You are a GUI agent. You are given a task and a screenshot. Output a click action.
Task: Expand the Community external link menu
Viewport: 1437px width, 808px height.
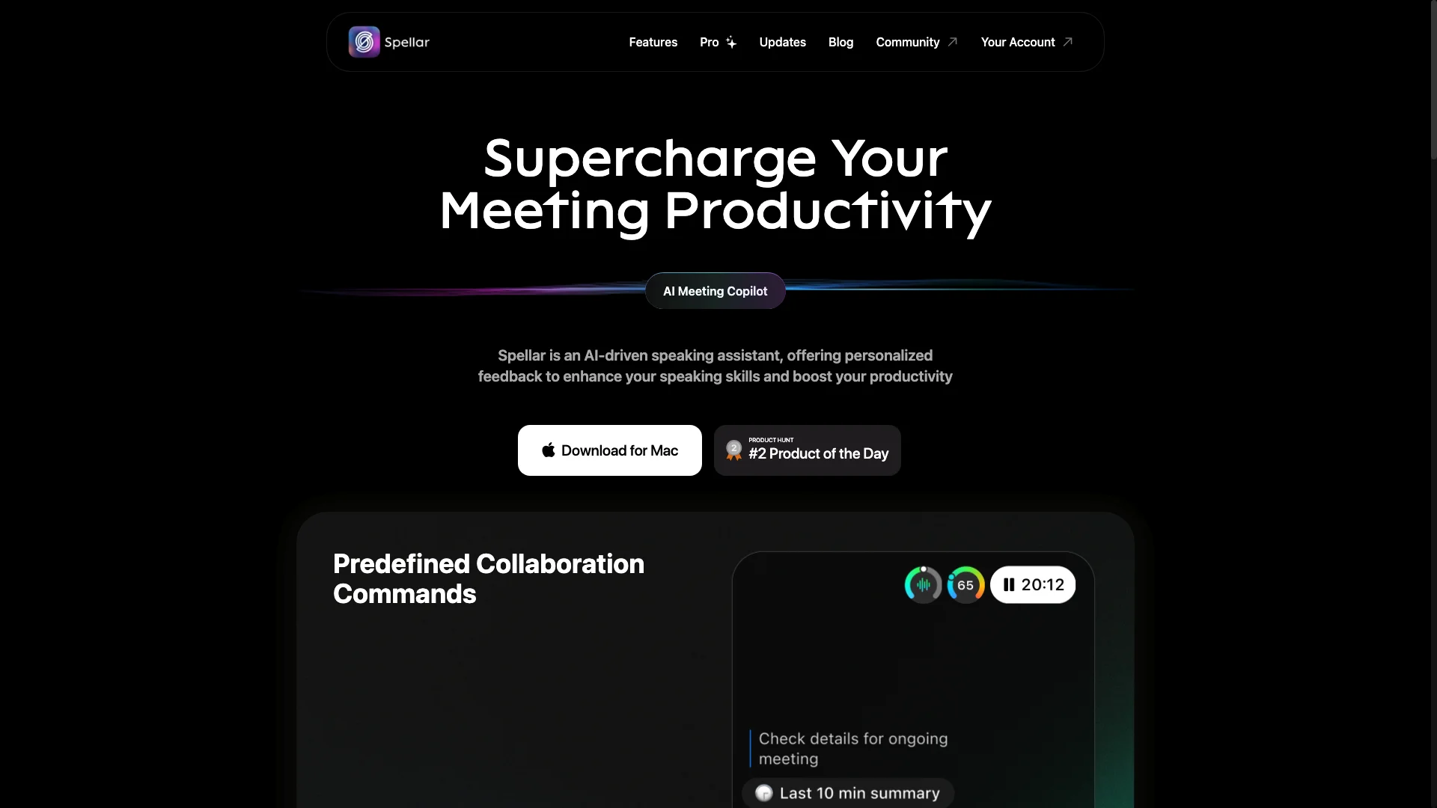coord(916,41)
